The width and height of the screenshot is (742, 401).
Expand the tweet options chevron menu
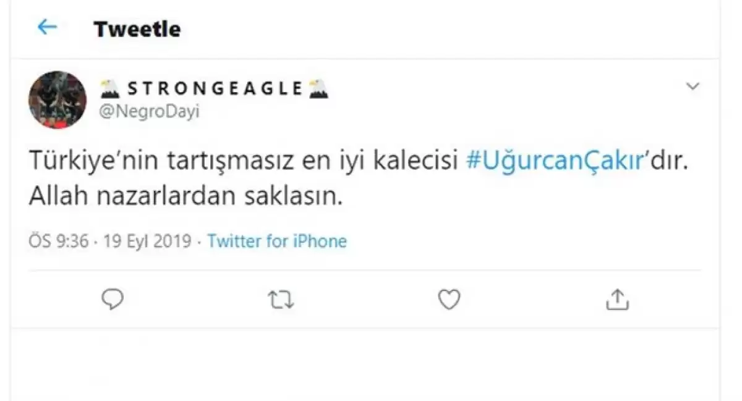click(693, 87)
